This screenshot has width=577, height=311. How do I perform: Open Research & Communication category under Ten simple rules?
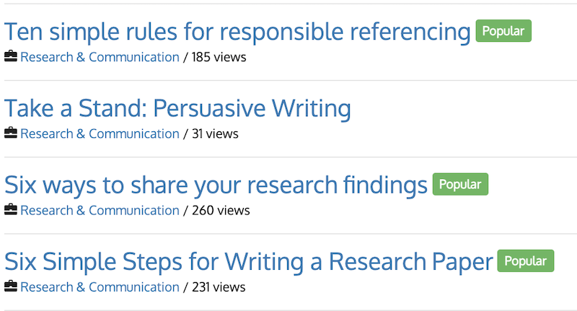[x=100, y=57]
